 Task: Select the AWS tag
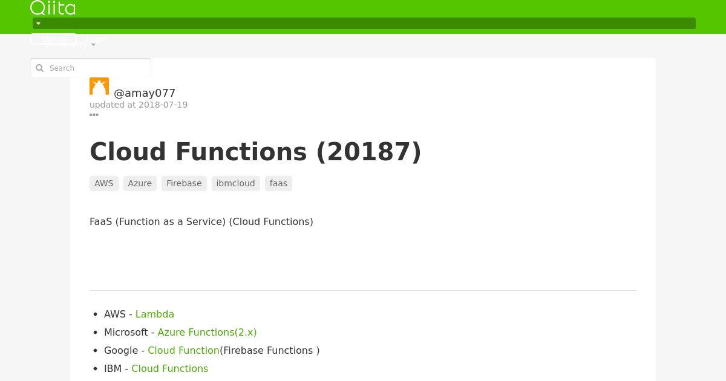coord(104,183)
